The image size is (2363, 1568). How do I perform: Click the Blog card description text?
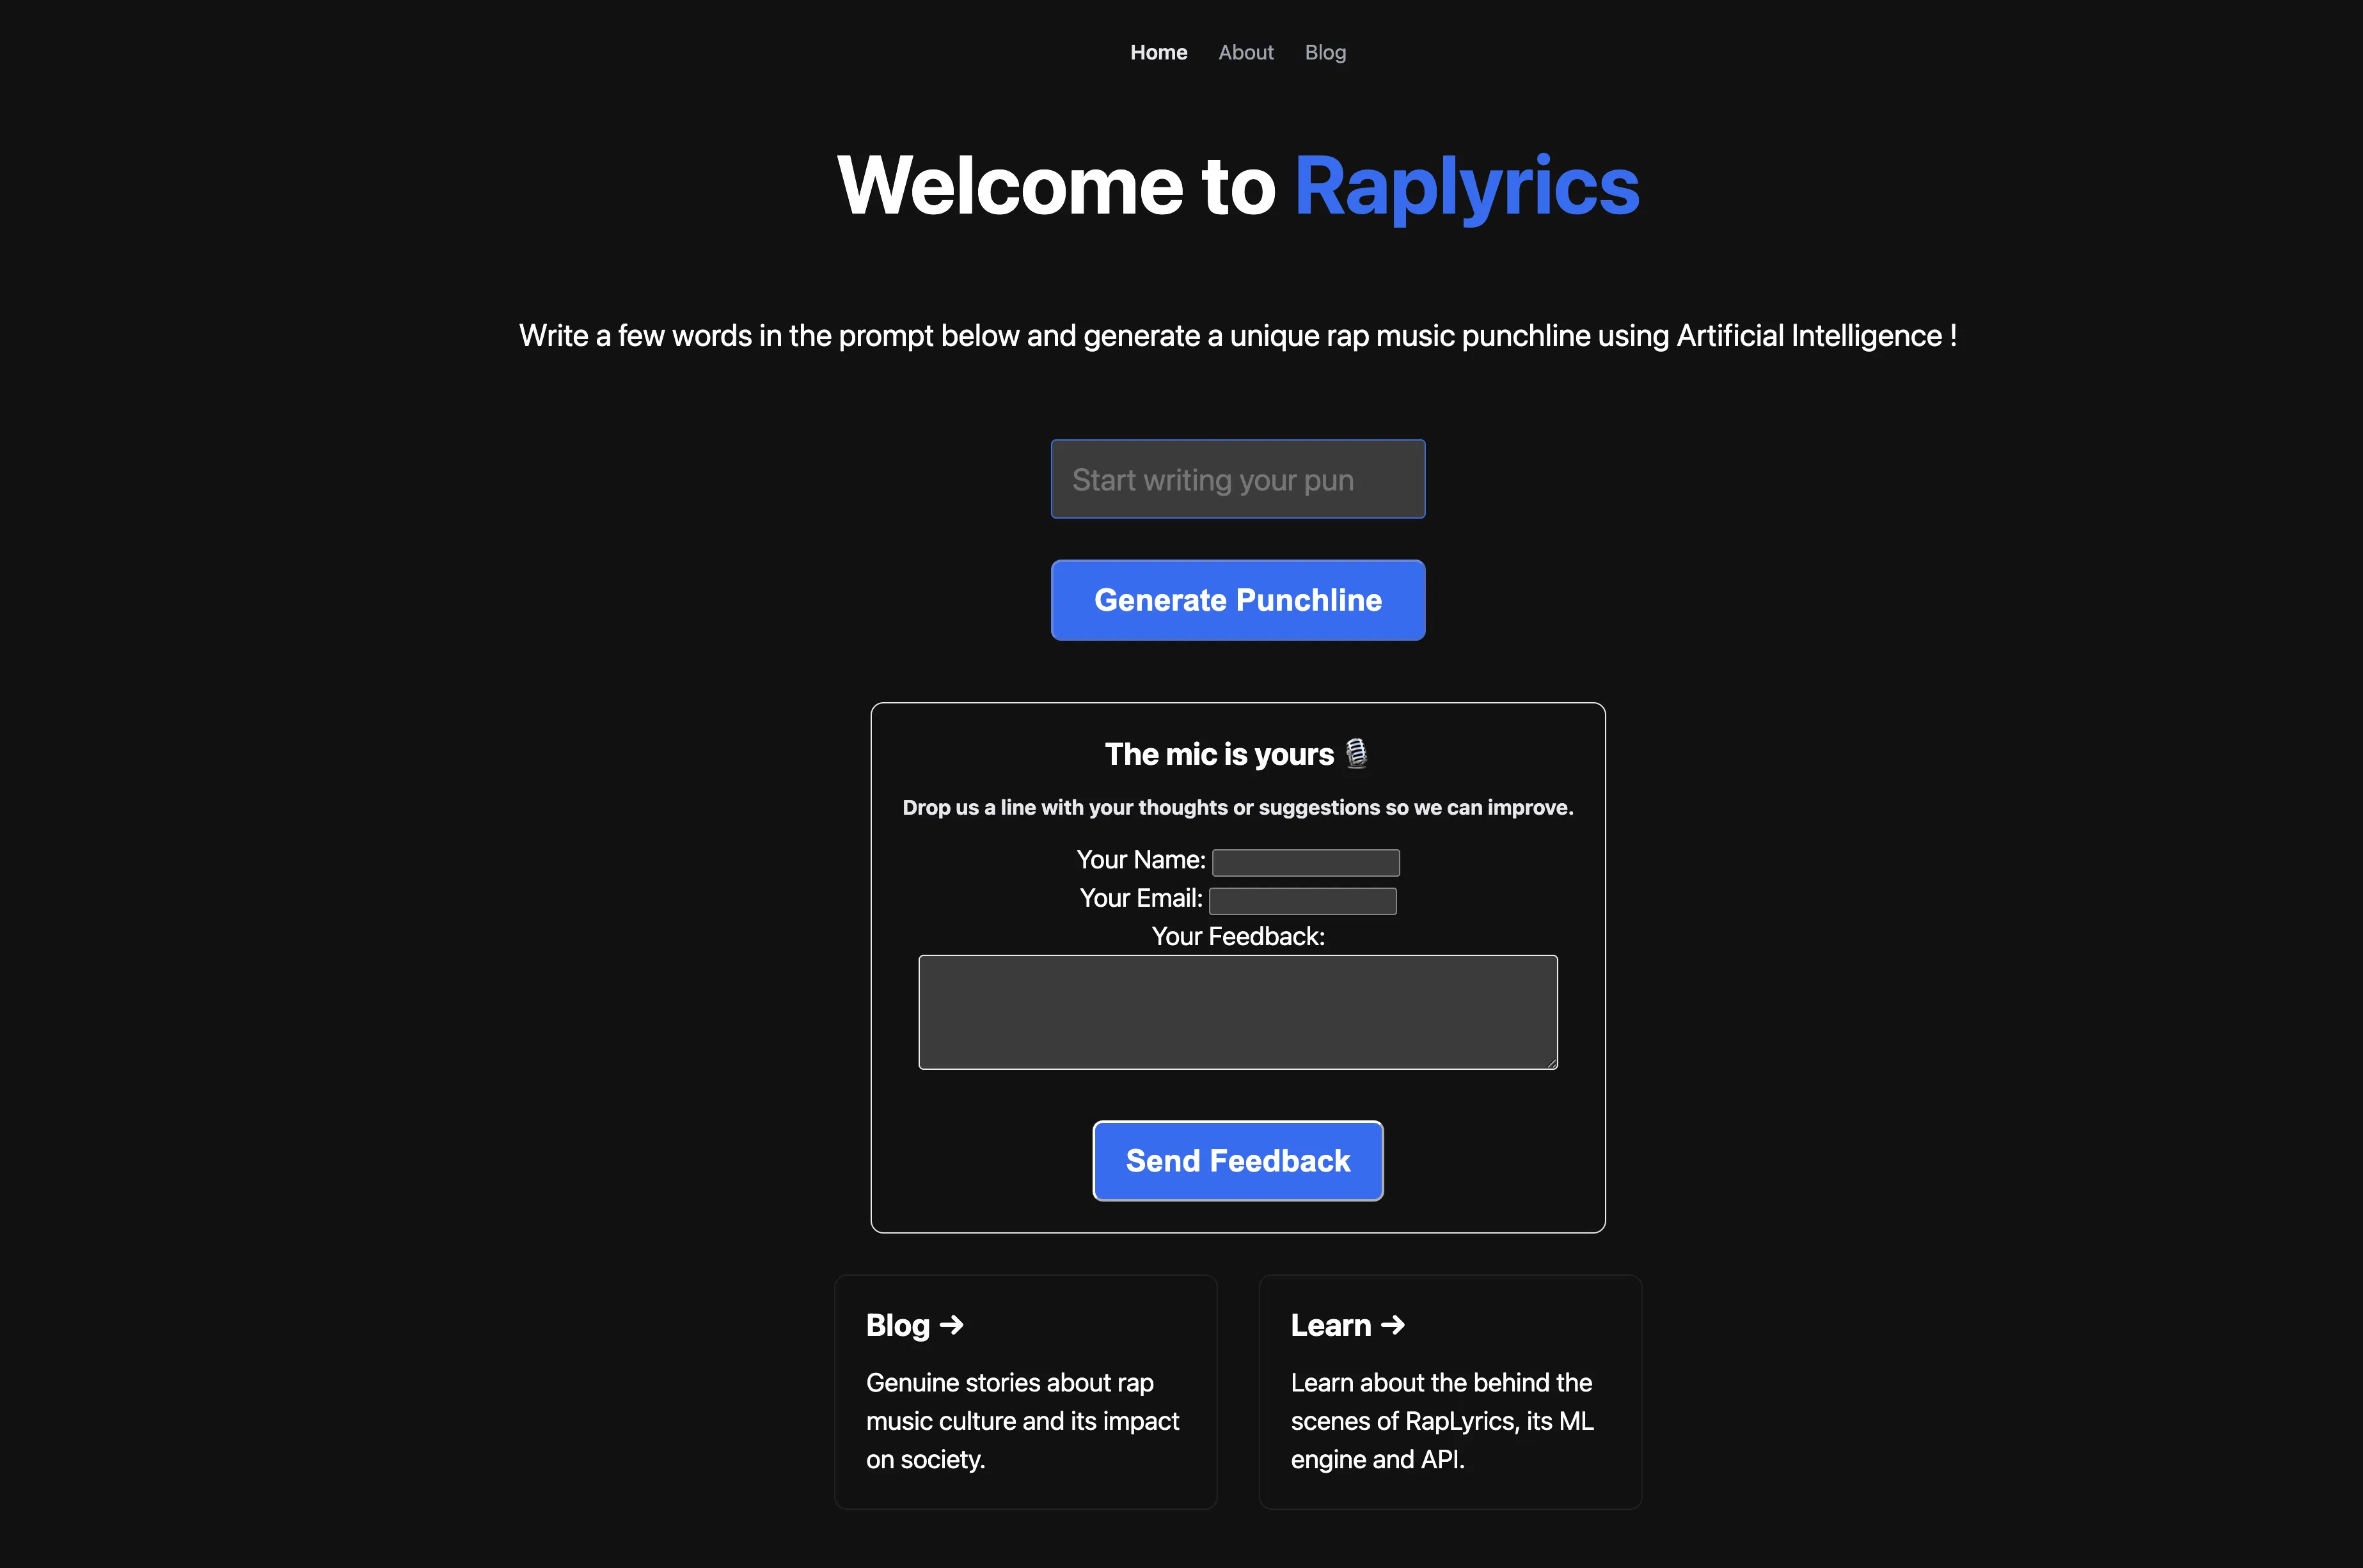pyautogui.click(x=1022, y=1420)
